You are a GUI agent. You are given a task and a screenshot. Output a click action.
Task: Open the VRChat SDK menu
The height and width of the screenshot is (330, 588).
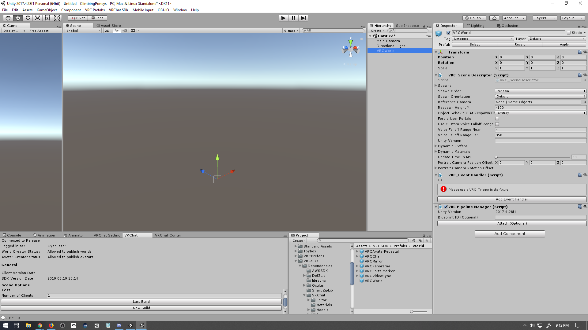point(119,10)
